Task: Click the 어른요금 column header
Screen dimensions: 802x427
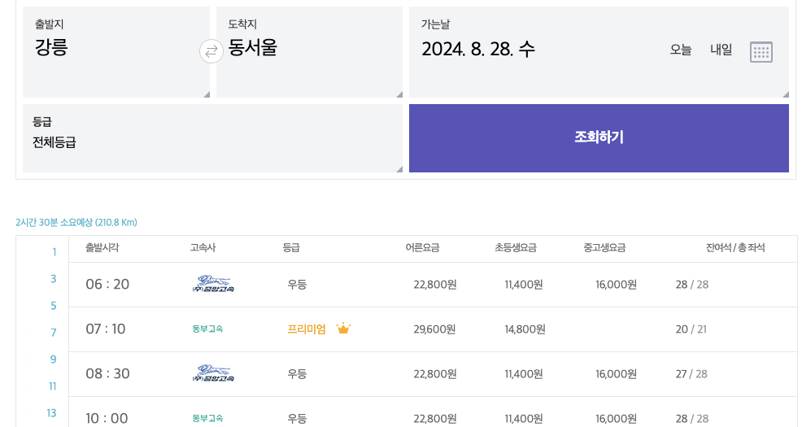Action: click(422, 247)
